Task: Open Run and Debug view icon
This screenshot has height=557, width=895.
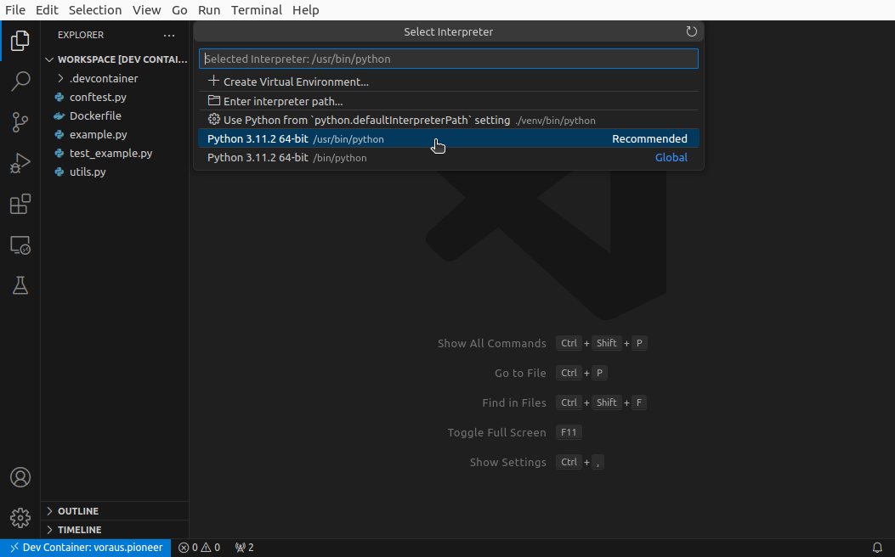Action: click(x=20, y=163)
